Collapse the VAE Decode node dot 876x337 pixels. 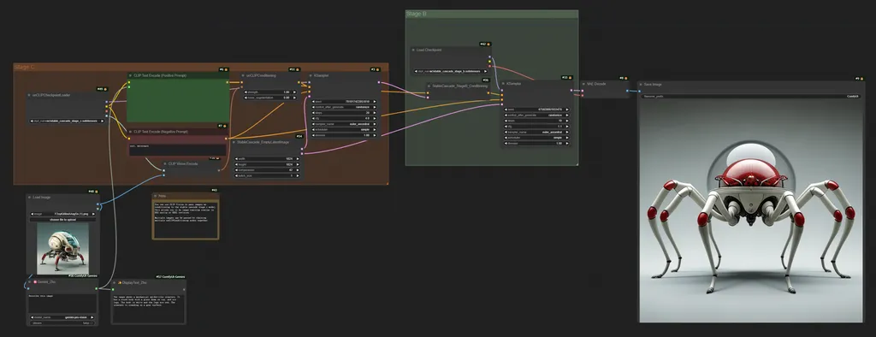pos(583,84)
